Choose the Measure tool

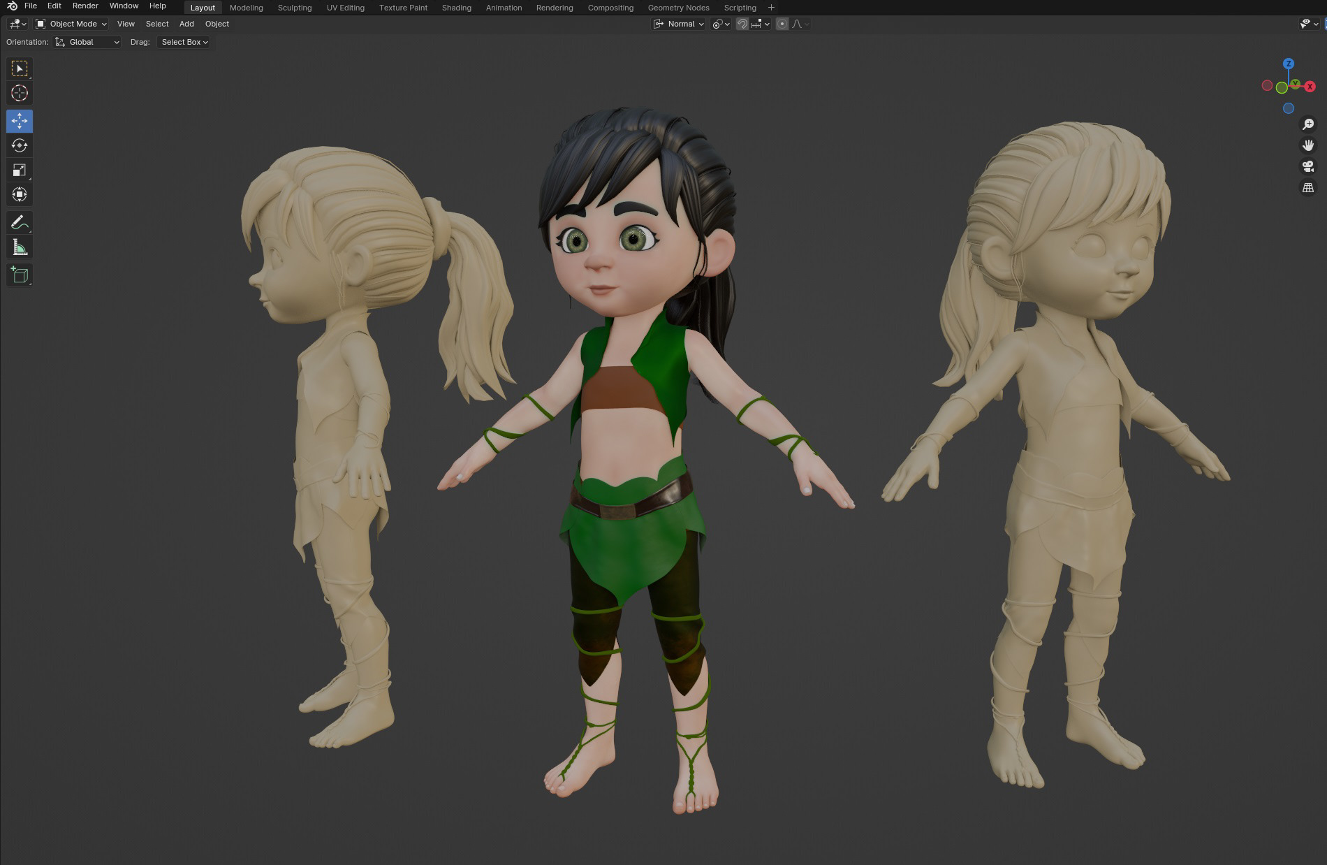[20, 247]
